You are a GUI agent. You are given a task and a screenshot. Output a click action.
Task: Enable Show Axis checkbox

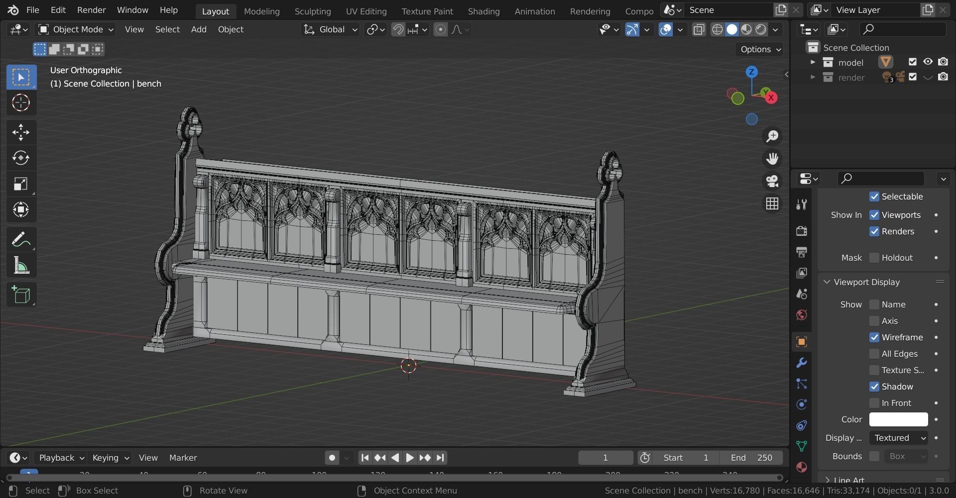(x=874, y=321)
